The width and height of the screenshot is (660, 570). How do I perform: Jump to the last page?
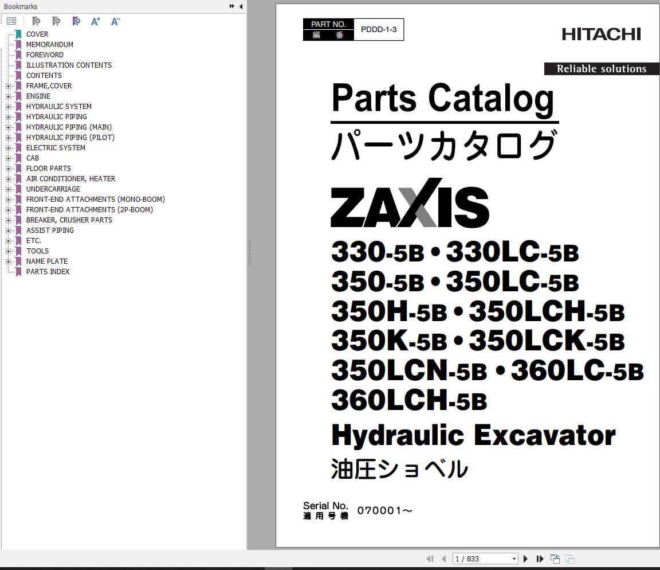point(540,559)
